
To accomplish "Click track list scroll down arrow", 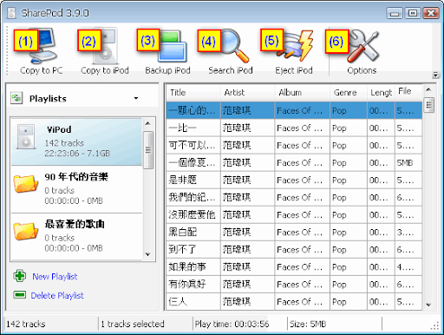I will [x=428, y=305].
